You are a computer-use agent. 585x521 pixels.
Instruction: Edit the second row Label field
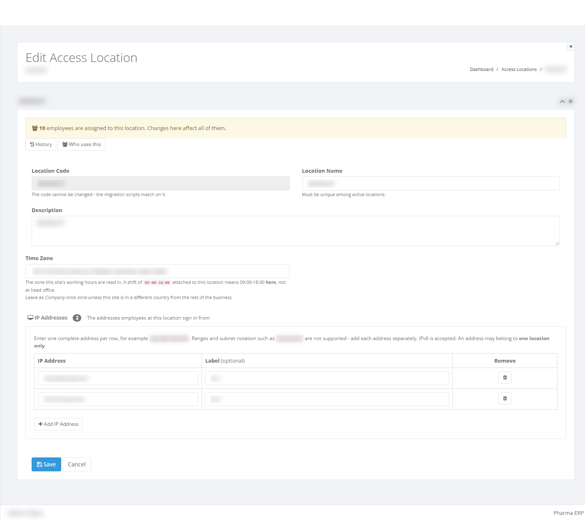point(327,399)
